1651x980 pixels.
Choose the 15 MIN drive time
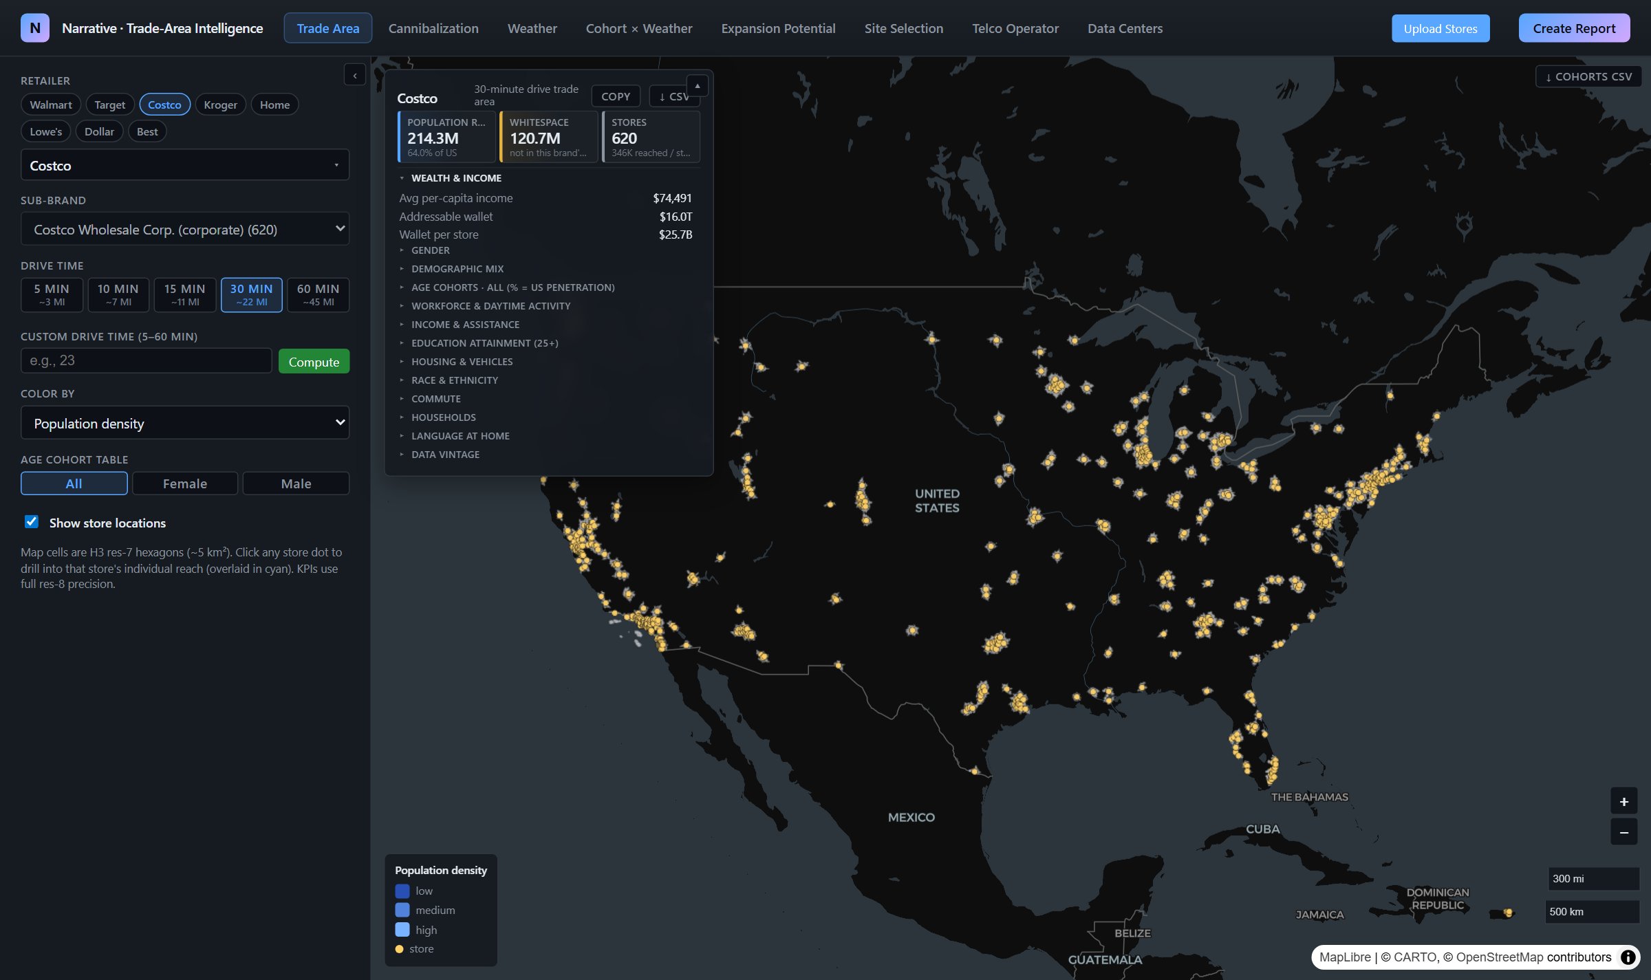click(185, 294)
